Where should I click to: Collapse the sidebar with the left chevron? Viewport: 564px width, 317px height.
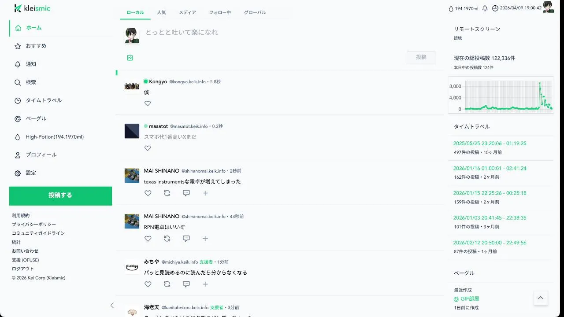112,305
